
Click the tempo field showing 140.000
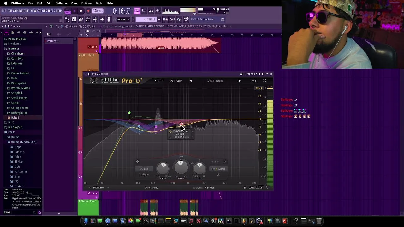97,11
